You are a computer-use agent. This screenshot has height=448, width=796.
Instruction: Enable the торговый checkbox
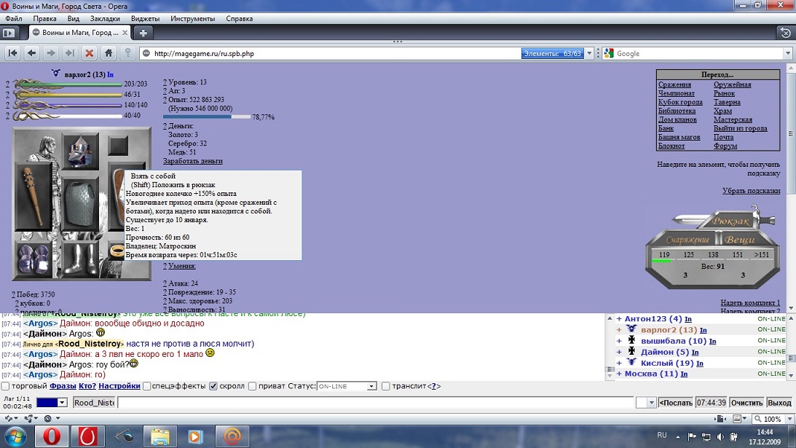[6, 387]
